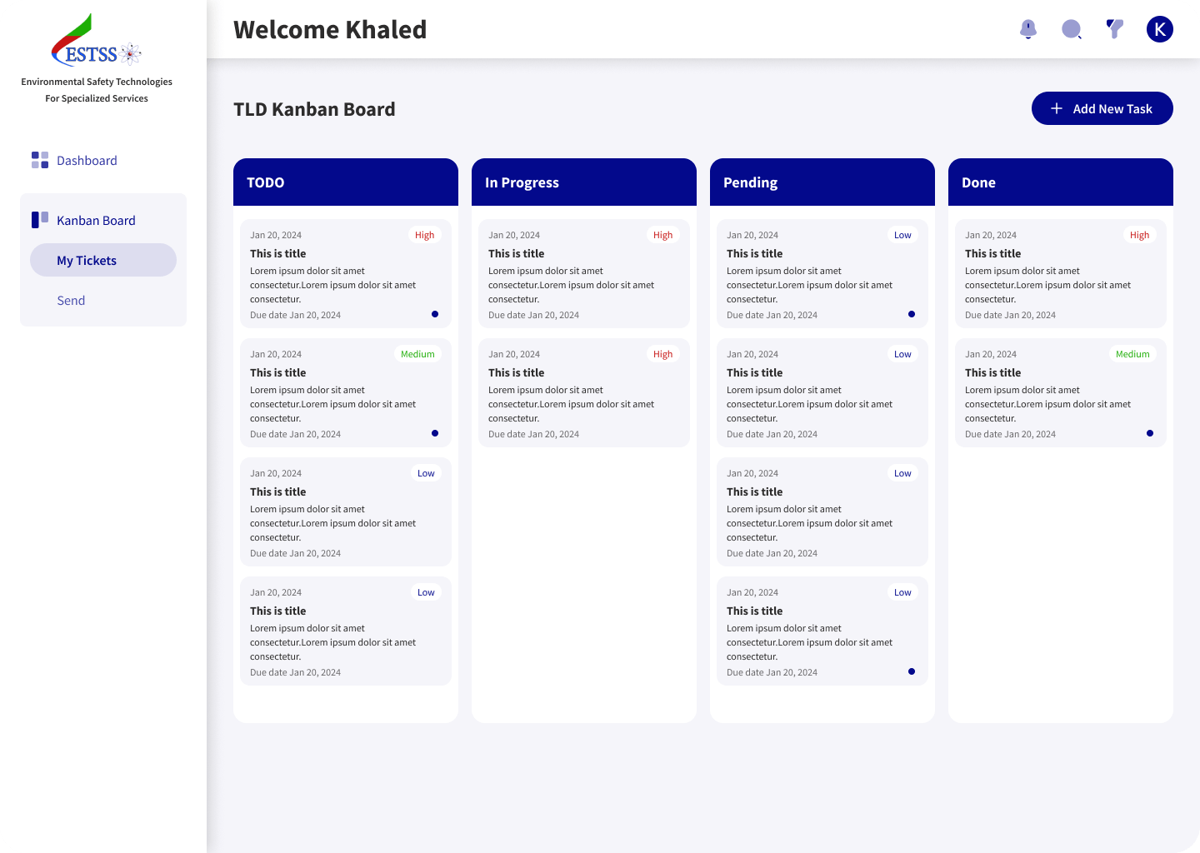Image resolution: width=1200 pixels, height=853 pixels.
Task: Open the notifications bell icon
Action: [1028, 29]
